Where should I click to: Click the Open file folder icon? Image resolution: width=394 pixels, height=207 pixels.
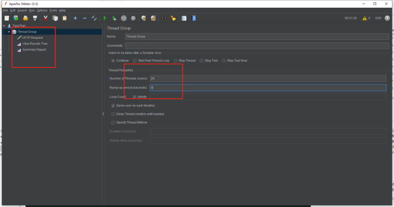pos(26,18)
